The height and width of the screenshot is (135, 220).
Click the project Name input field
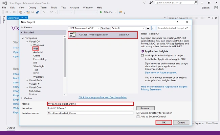[x=90, y=104]
